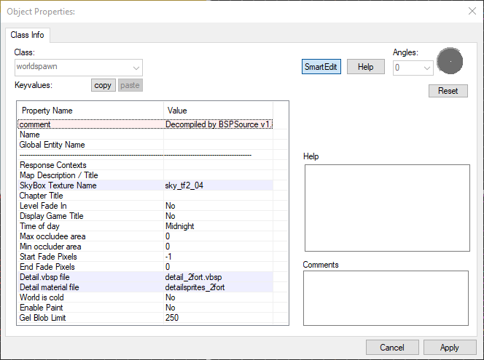
Task: Switch to the Class Info tab
Action: tap(28, 35)
